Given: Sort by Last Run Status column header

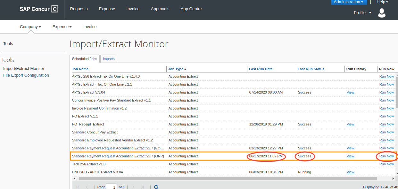Looking at the screenshot, I should [x=311, y=69].
